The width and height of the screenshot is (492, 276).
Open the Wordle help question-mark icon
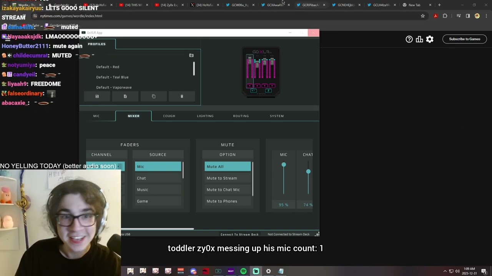point(409,39)
